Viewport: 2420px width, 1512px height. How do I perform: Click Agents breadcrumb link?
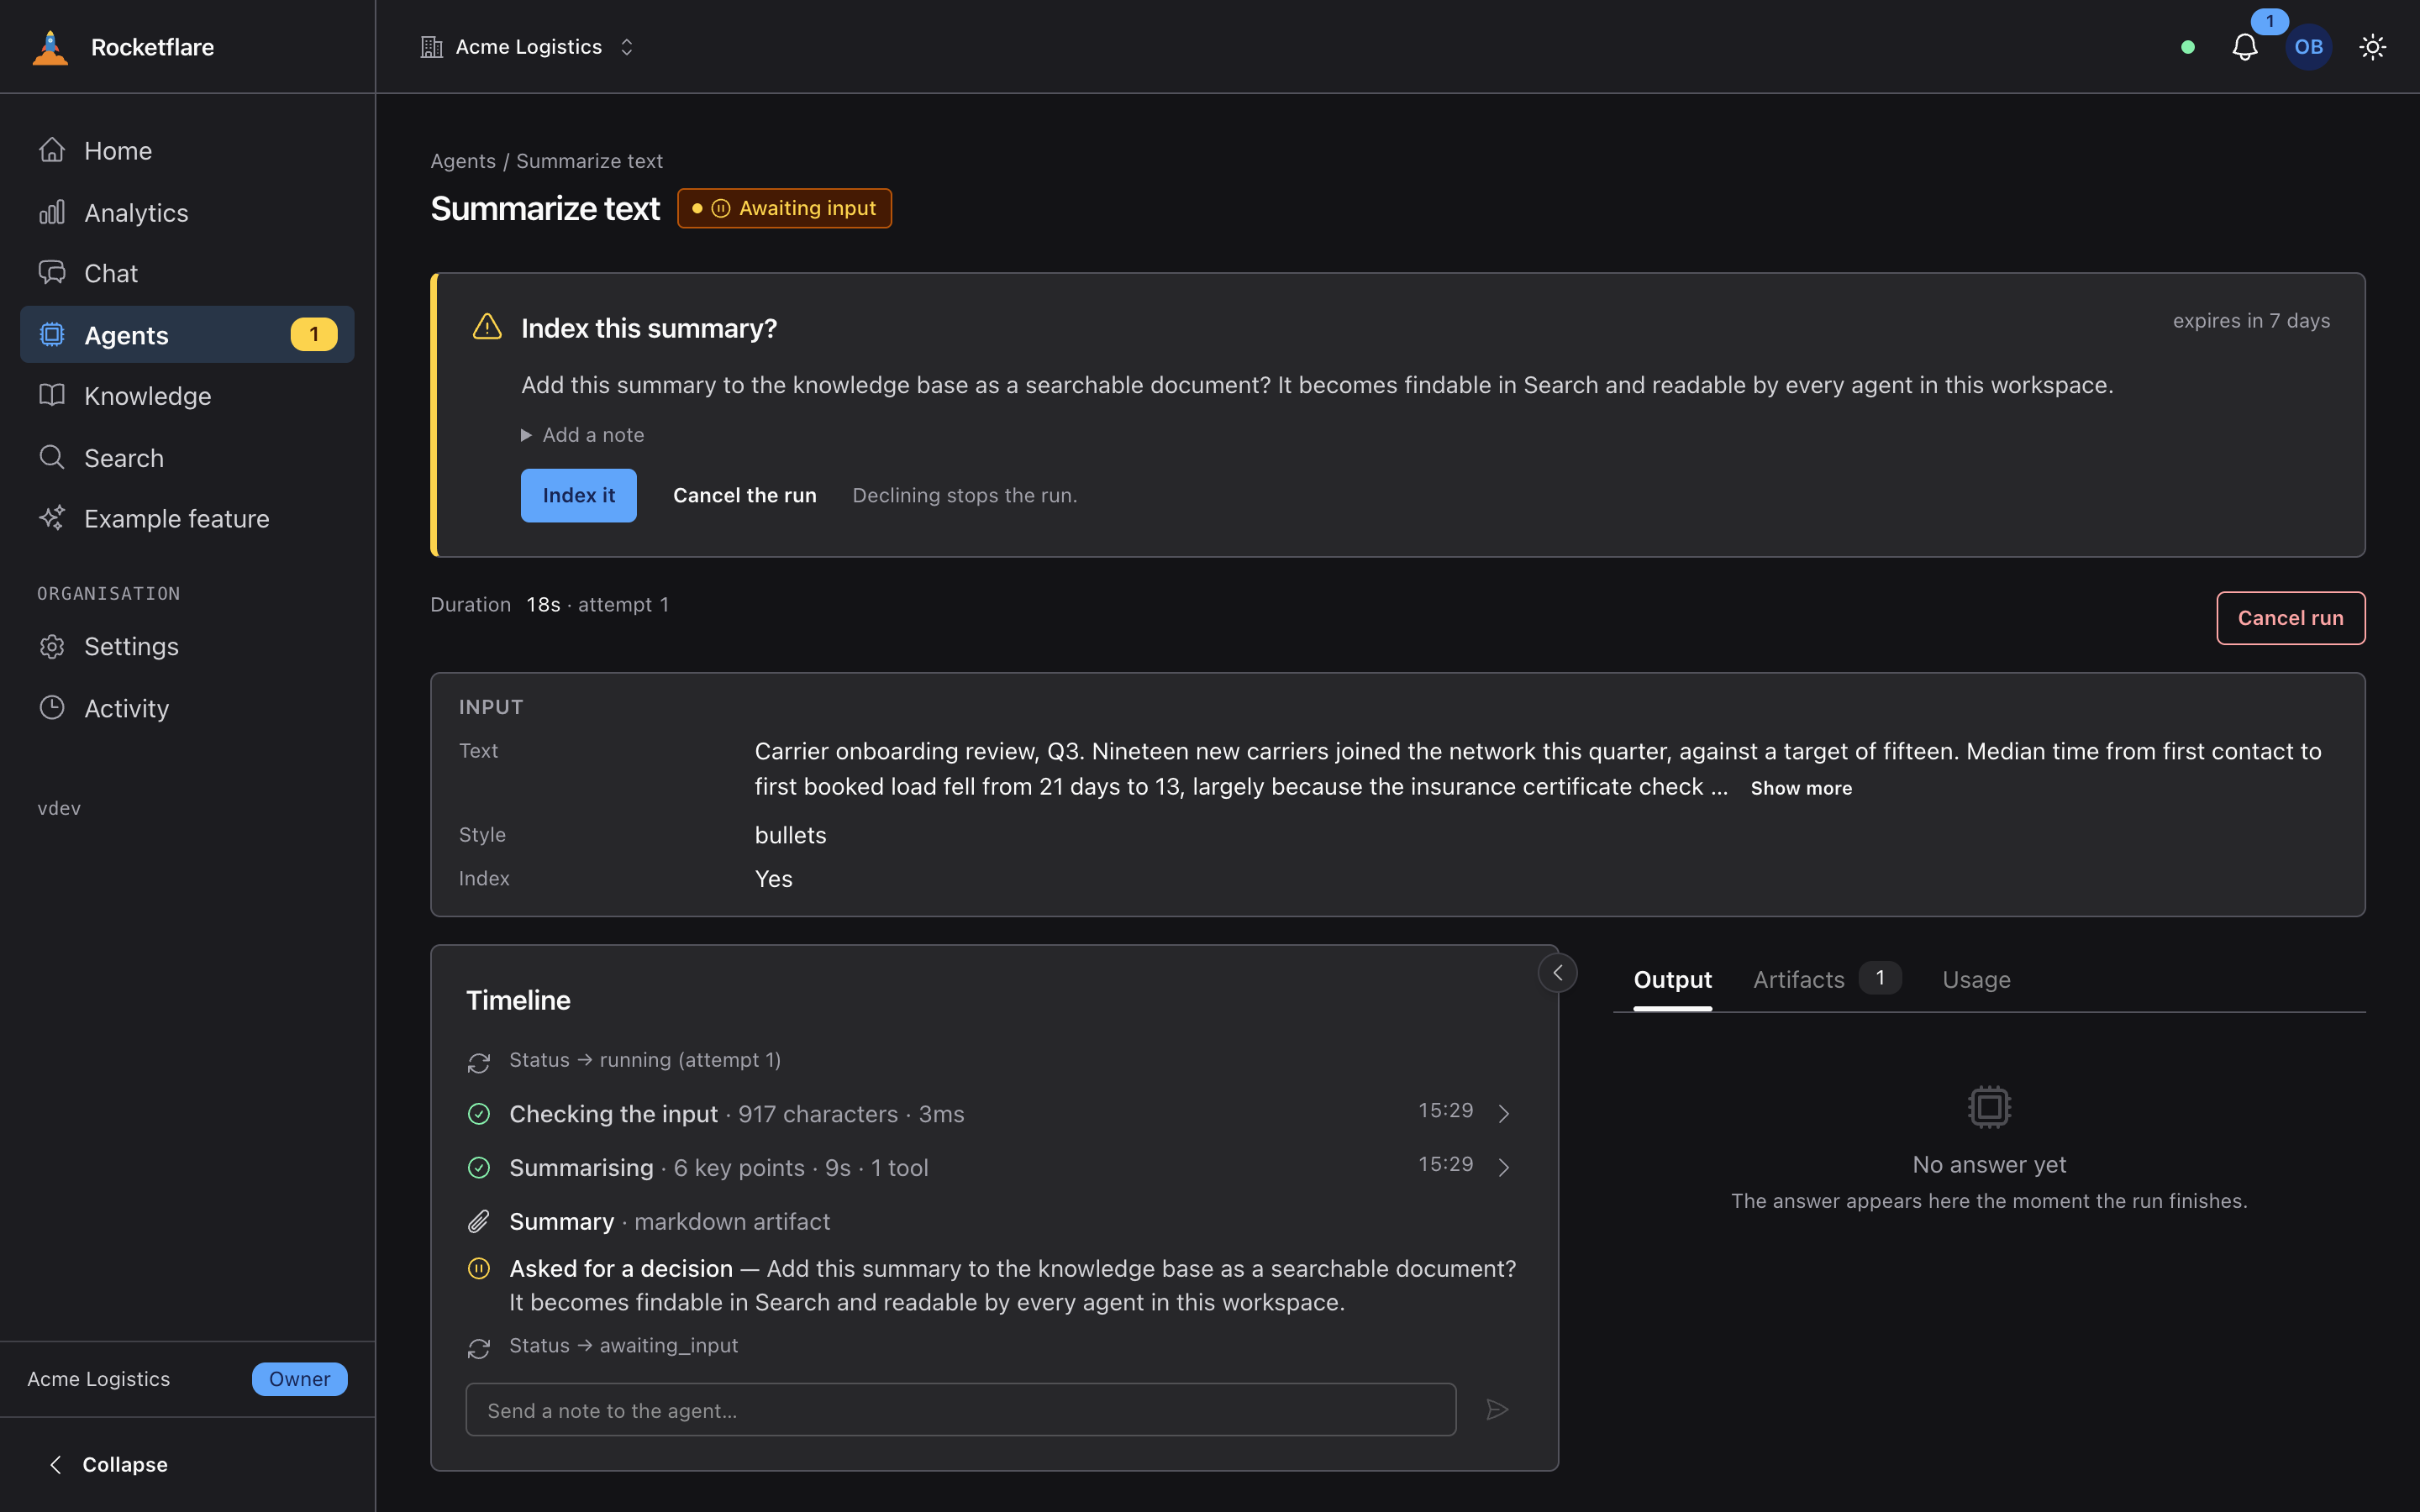463,161
